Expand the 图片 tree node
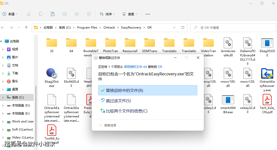This screenshot has height=150, width=277. pyautogui.click(x=3, y=57)
